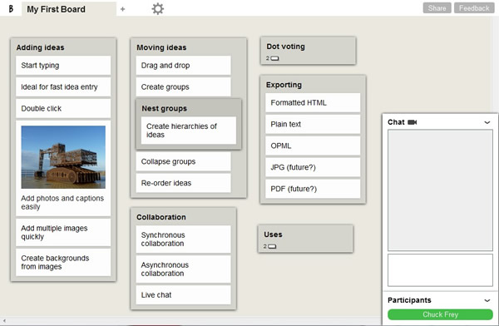Screen dimensions: 499x326
Task: Select the Create groups card
Action: [x=183, y=87]
